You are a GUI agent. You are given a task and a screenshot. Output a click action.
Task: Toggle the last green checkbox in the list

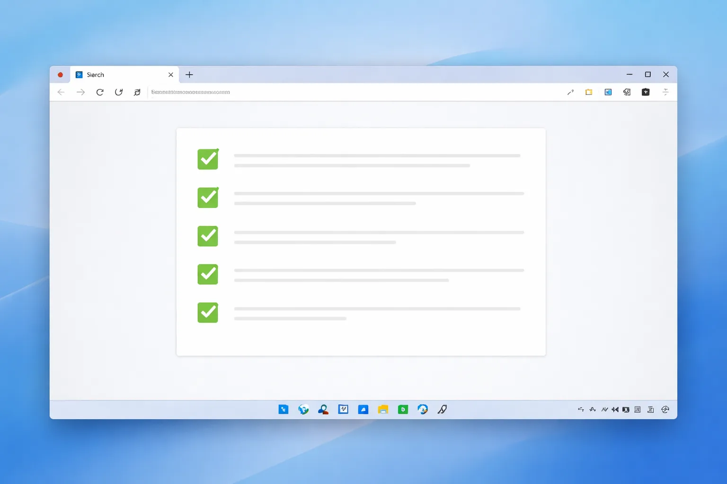tap(208, 312)
